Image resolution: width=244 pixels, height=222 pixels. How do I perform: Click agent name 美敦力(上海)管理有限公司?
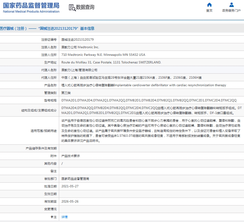(79, 70)
